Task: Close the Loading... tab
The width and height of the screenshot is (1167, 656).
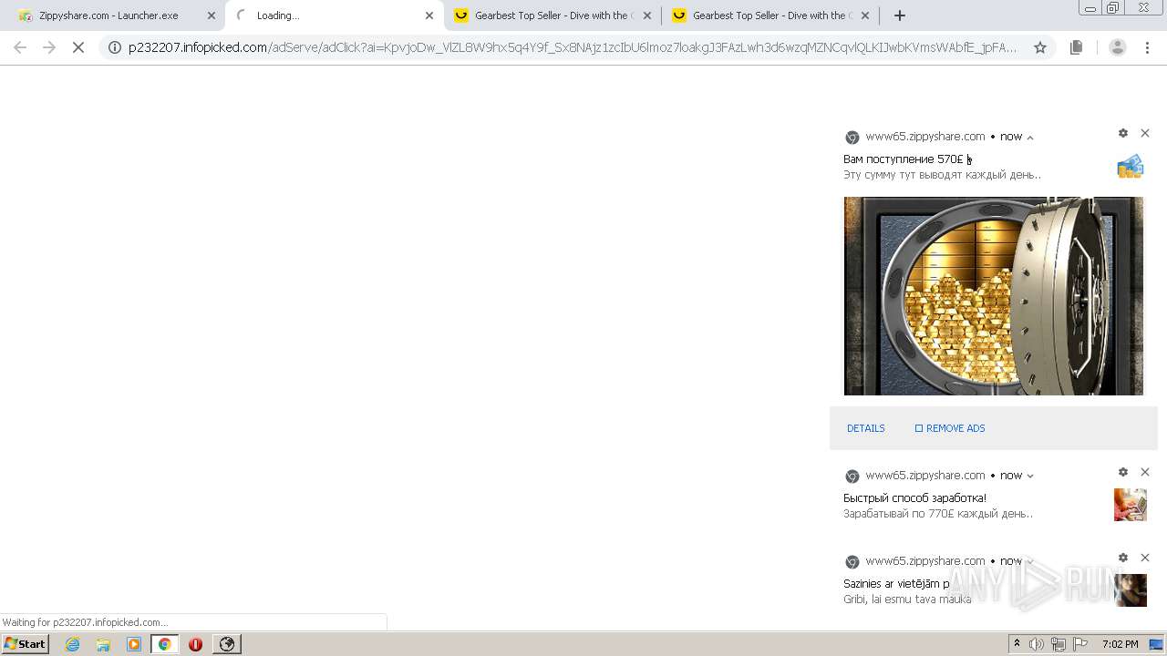Action: [x=429, y=15]
